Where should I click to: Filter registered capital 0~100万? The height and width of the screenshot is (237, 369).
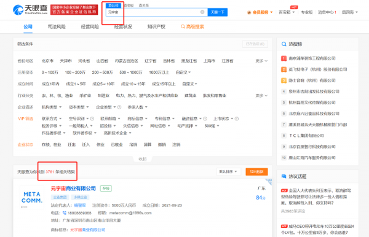(50, 72)
